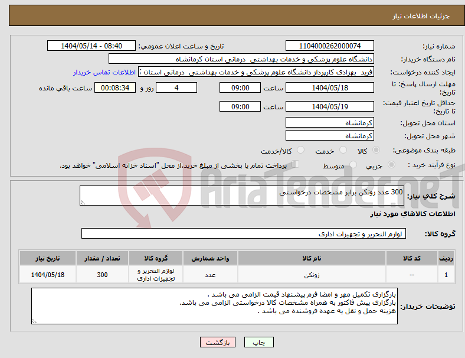Select the خدمت radio button
The width and height of the screenshot is (465, 358).
pos(343,150)
